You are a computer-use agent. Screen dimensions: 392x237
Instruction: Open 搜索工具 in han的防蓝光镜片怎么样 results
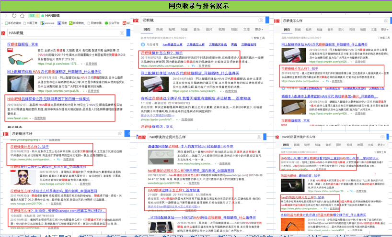[x=380, y=152]
